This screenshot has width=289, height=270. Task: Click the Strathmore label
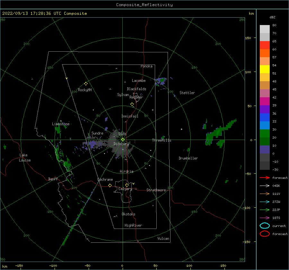pyautogui.click(x=156, y=190)
